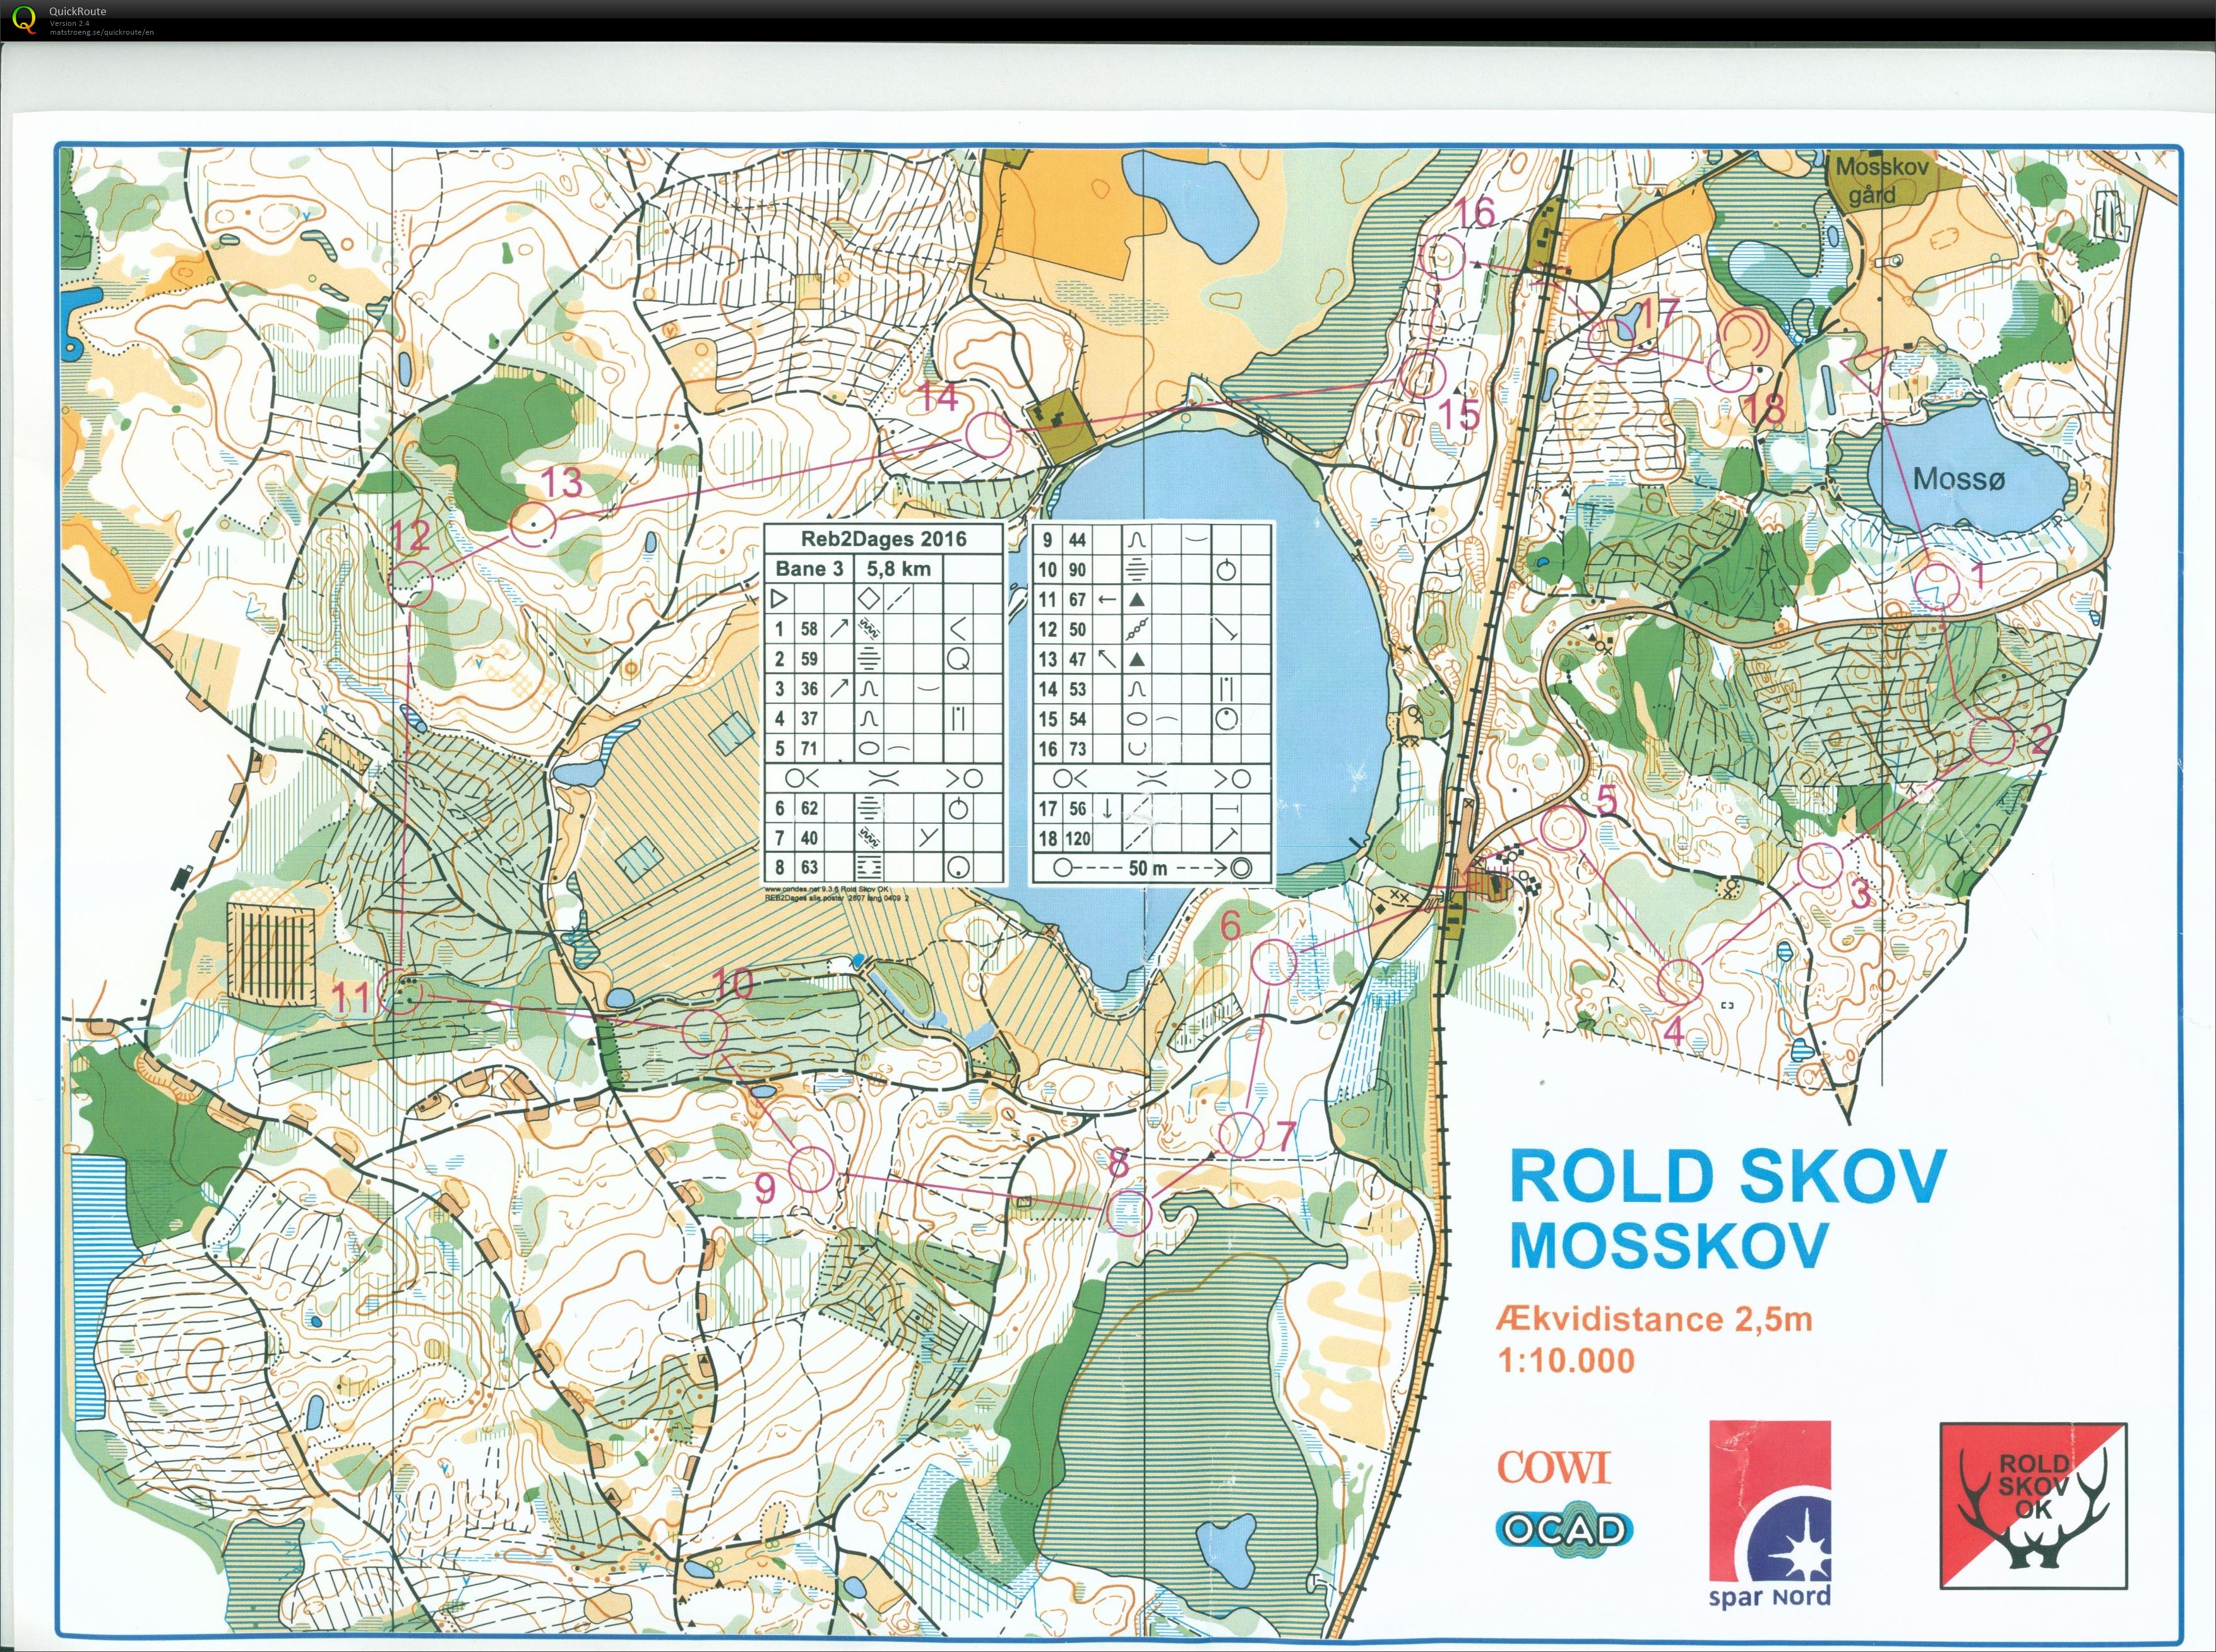Viewport: 2216px width, 1652px height.
Task: Click control code 120 in the table
Action: click(x=1078, y=838)
